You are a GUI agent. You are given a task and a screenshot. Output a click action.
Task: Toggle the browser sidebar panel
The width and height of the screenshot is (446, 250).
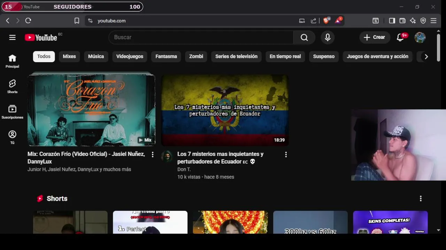click(392, 21)
